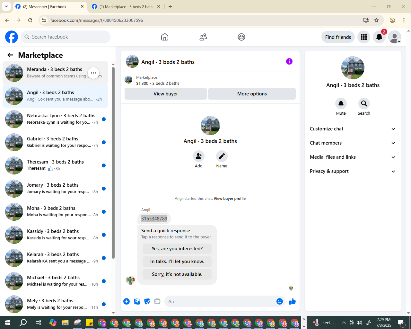Image resolution: width=411 pixels, height=329 pixels.
Task: Switch to the Messenger | Facebook tab
Action: point(50,7)
